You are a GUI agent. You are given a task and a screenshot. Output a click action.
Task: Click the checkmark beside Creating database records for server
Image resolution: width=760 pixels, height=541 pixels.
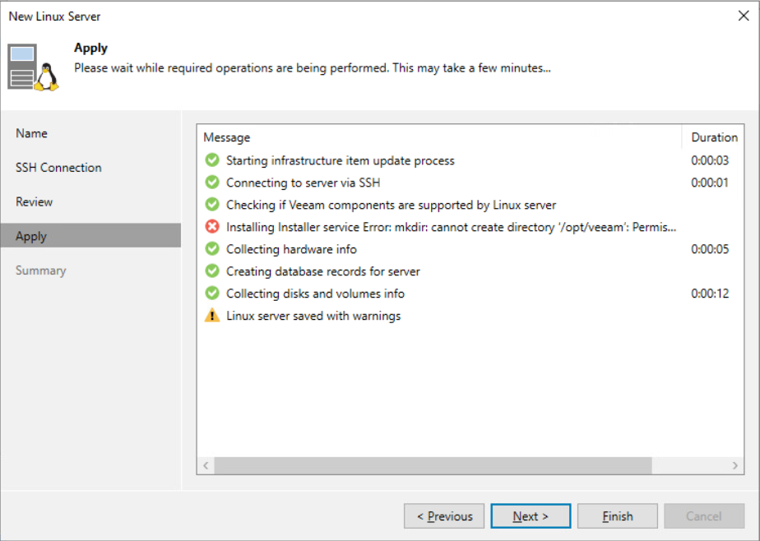click(x=212, y=271)
